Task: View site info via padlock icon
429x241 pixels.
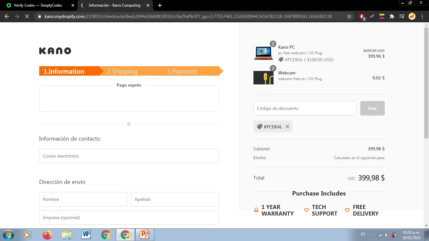Action: (x=40, y=16)
